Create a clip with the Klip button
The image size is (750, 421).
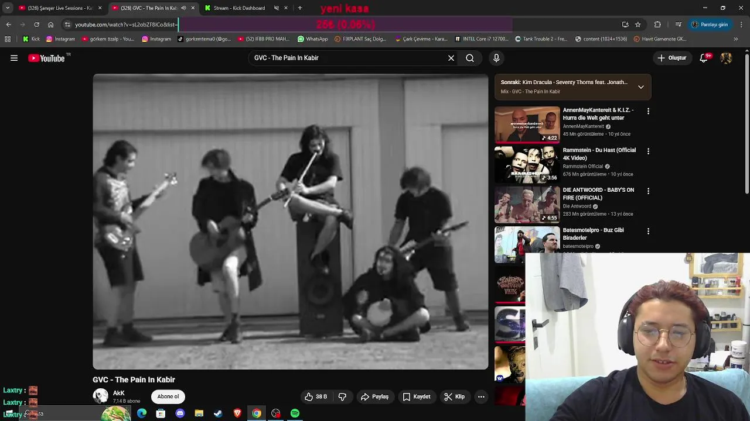pos(454,396)
